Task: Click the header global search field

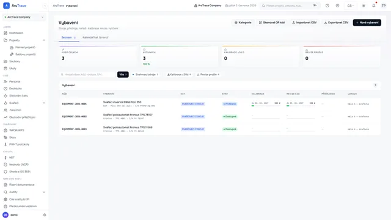Action: [x=290, y=5]
